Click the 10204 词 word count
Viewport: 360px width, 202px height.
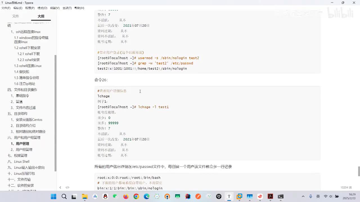coord(346,187)
